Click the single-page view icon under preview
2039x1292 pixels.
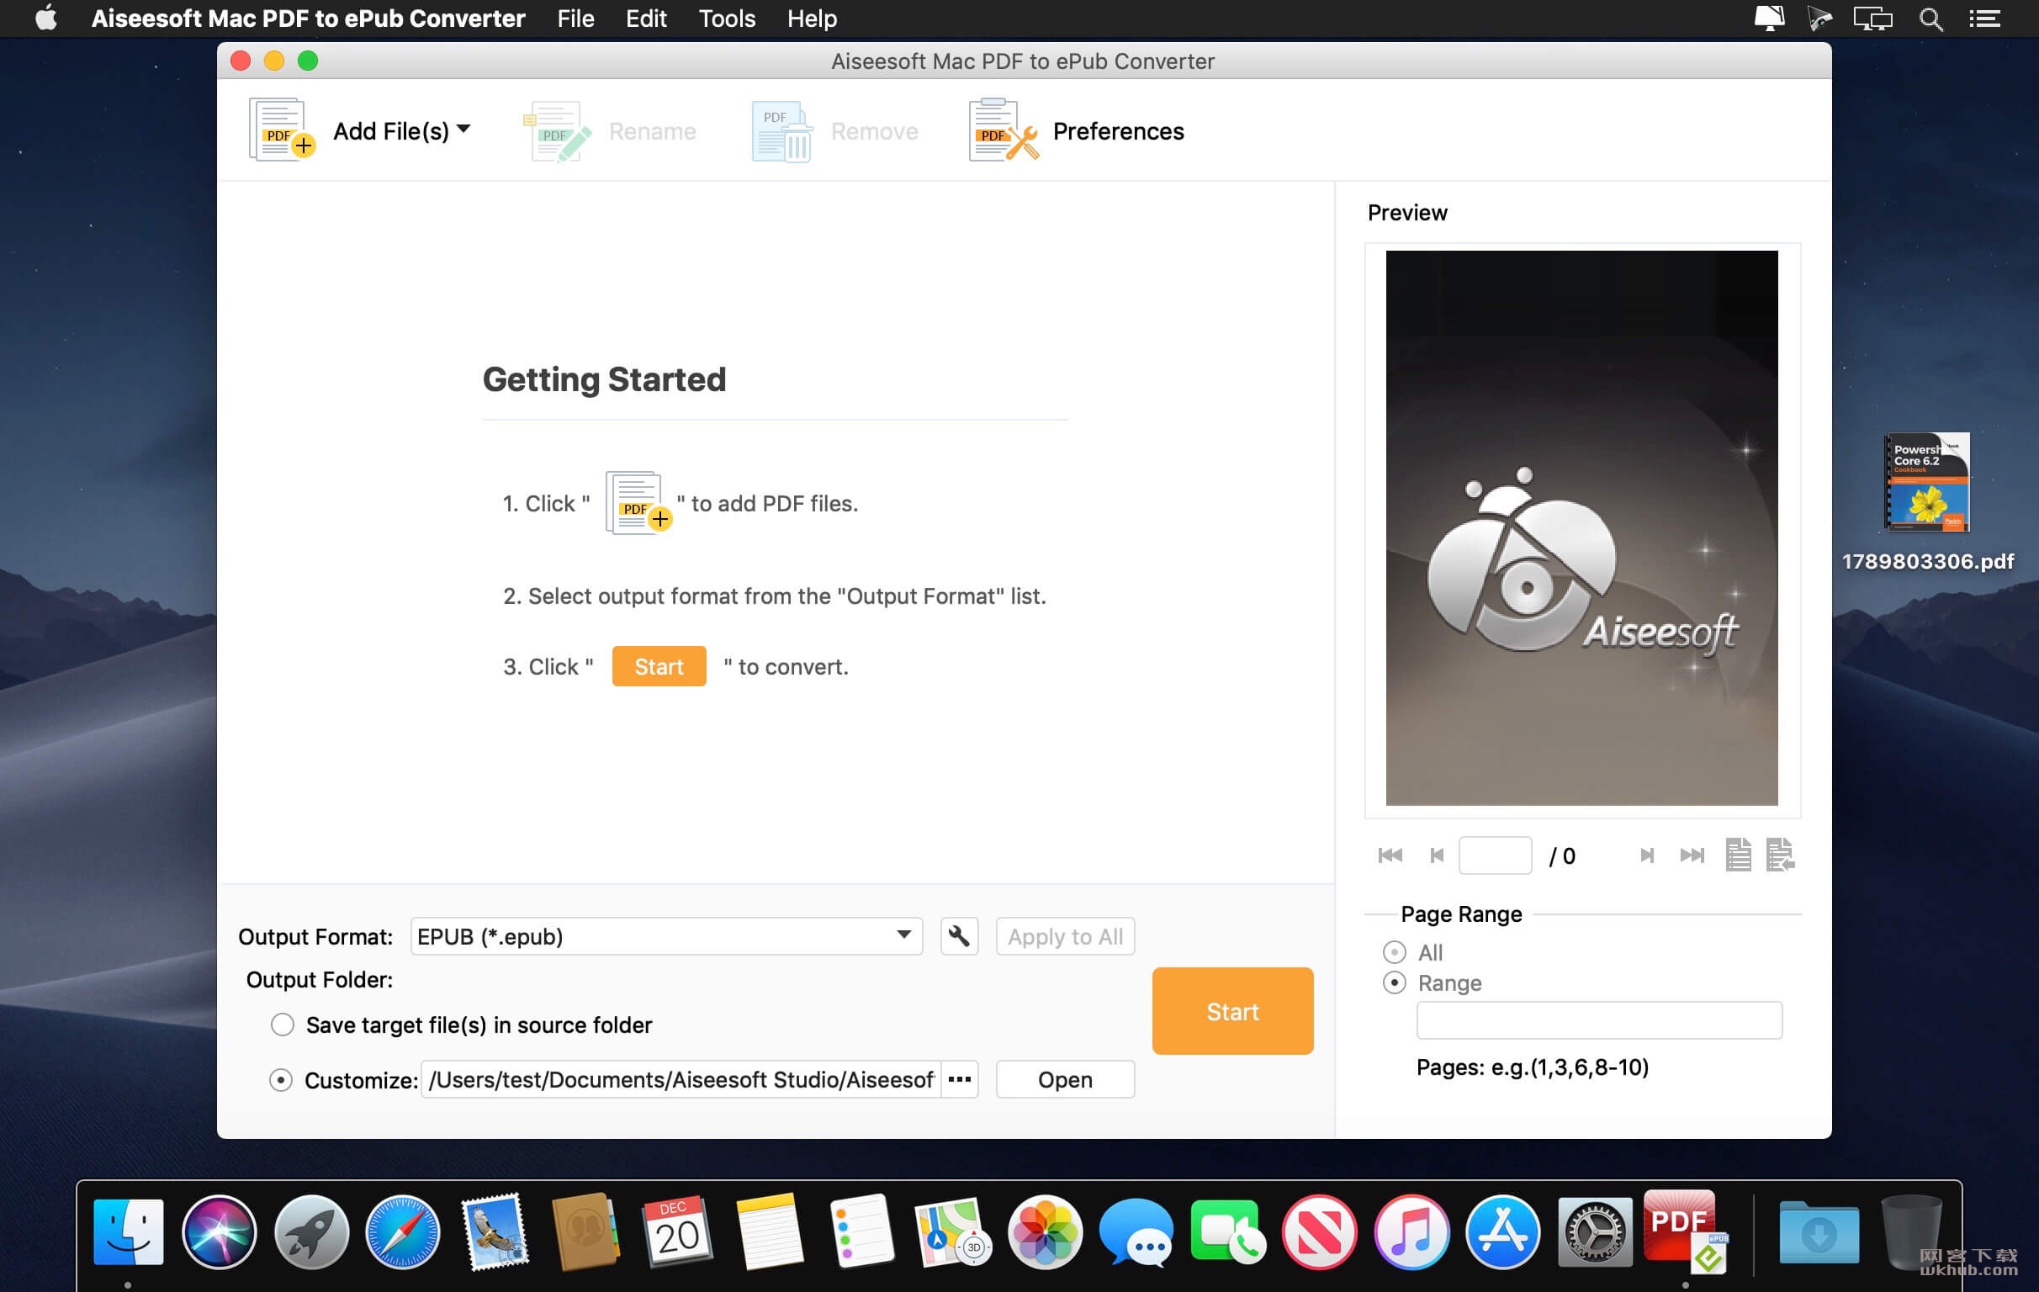(x=1738, y=855)
